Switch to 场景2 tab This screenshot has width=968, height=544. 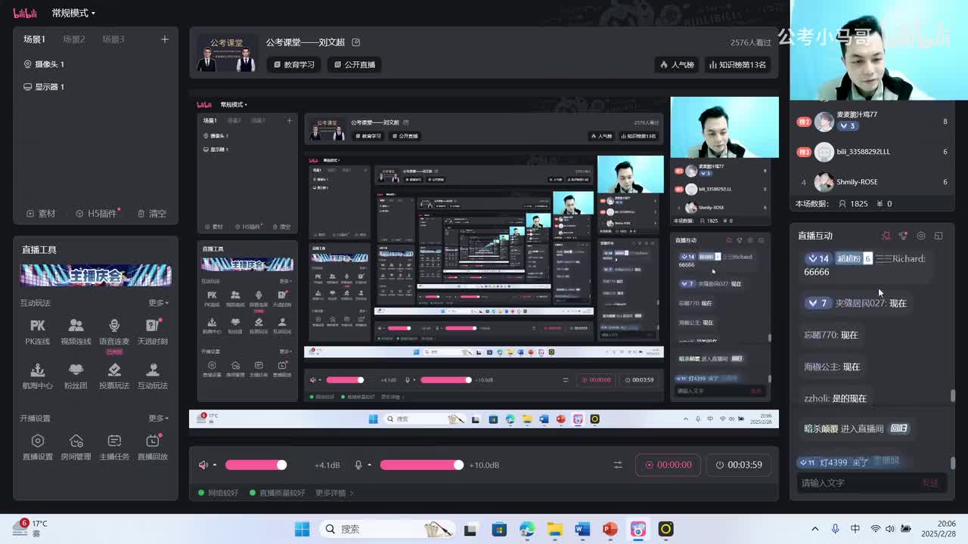[74, 39]
